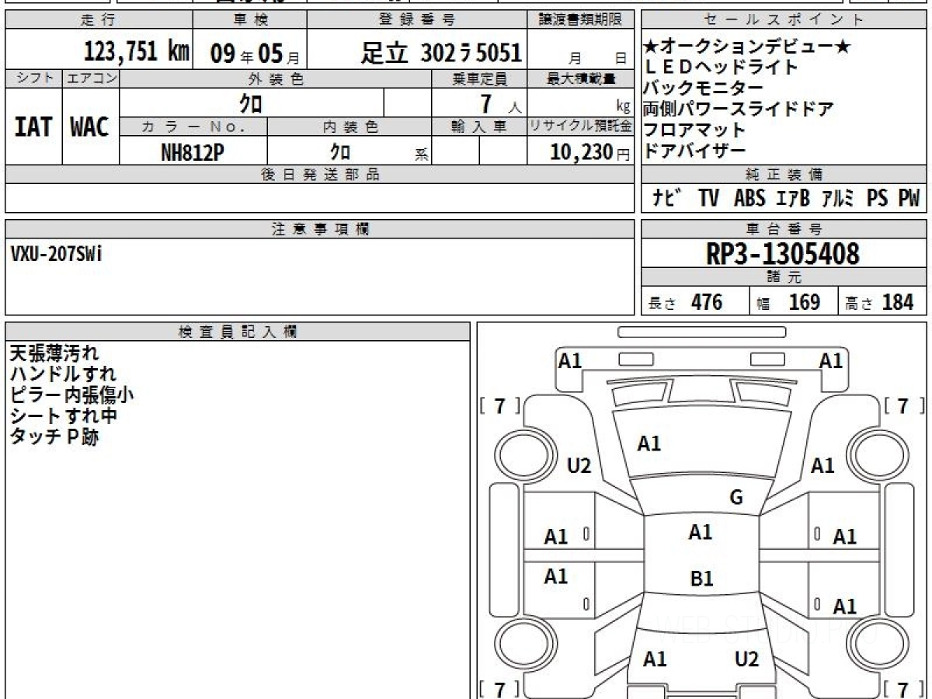Select the color code NH812P
The width and height of the screenshot is (932, 699).
[x=193, y=152]
